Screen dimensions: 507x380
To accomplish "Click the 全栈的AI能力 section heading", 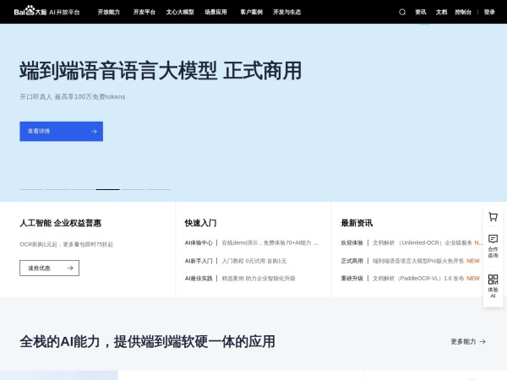I will click(147, 341).
